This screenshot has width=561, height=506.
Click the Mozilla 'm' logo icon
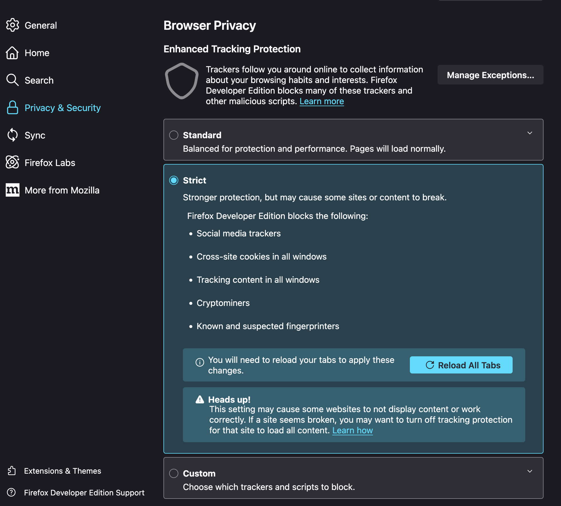[12, 190]
